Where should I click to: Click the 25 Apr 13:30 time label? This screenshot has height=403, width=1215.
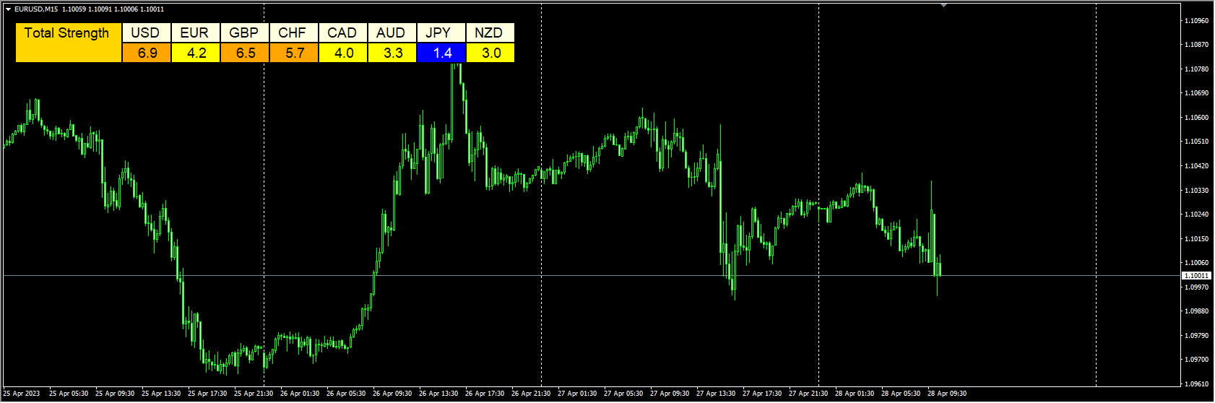click(161, 394)
